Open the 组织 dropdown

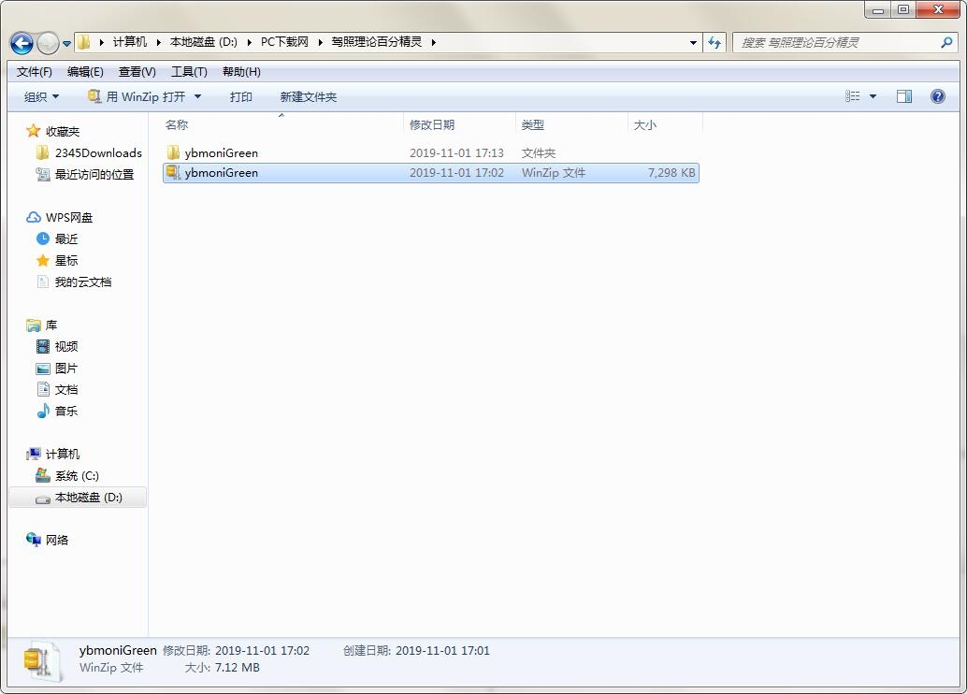tap(41, 97)
